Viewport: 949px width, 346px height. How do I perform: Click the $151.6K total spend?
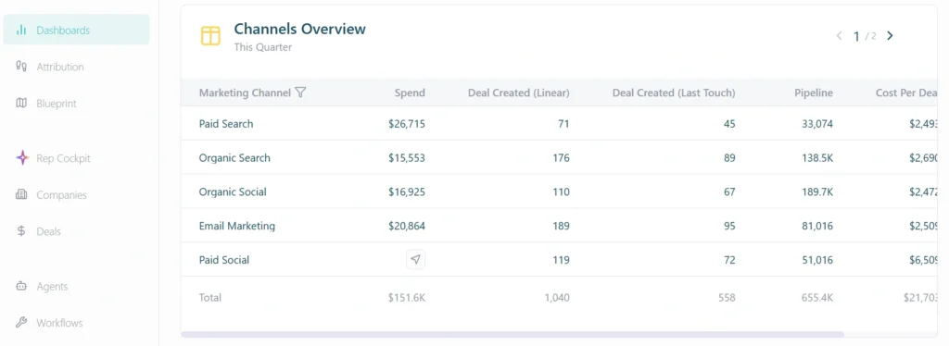[x=407, y=298]
